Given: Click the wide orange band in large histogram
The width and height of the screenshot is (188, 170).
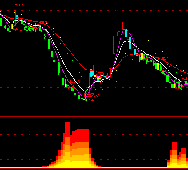Looking at the screenshot, I should click(x=80, y=144).
